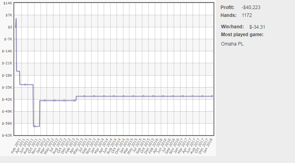This screenshot has height=163, width=295.
Task: Click the $0 label on the y-axis
Action: 10,27
